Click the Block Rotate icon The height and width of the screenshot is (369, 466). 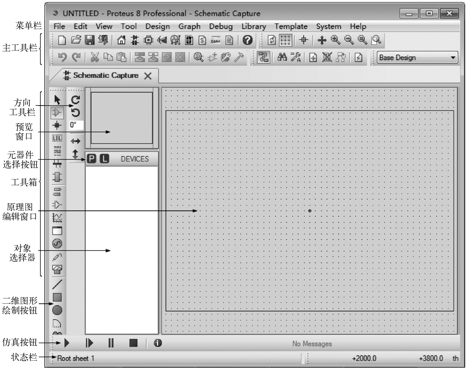(167, 57)
